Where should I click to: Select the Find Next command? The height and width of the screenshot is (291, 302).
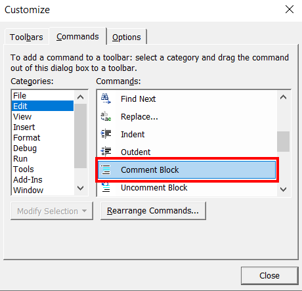click(187, 99)
